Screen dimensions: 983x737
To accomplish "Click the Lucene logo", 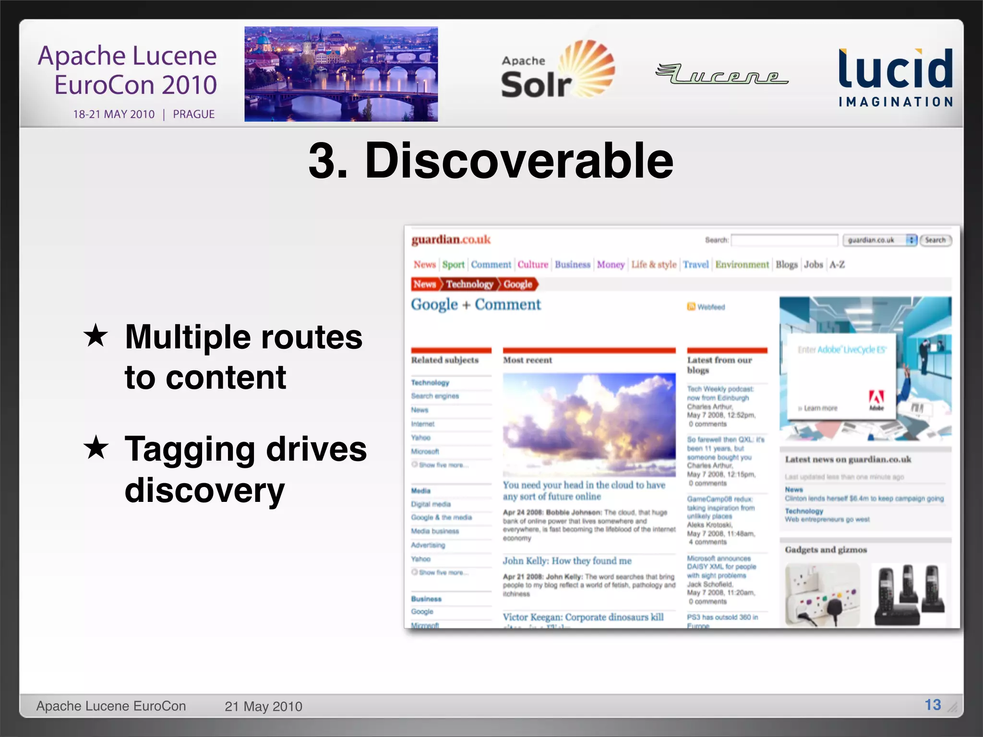I will 722,74.
